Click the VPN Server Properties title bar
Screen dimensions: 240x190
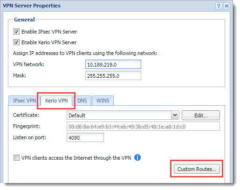pyautogui.click(x=109, y=6)
